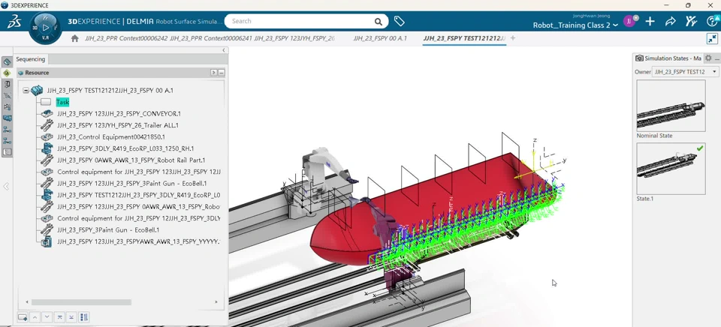This screenshot has width=721, height=327.
Task: Select the FSPYAWR_AWR_13_FSPY_YYYYY row
Action: click(x=138, y=241)
